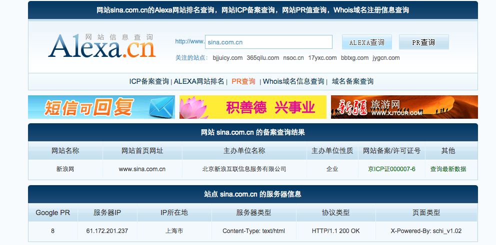Go to 域名备案查询 in the navigation bar

pyautogui.click(x=352, y=81)
